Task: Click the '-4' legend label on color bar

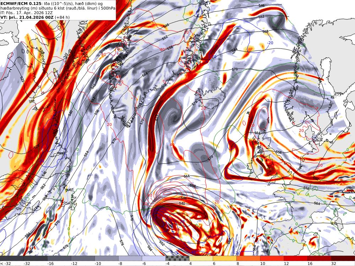Action: [x=168, y=264]
